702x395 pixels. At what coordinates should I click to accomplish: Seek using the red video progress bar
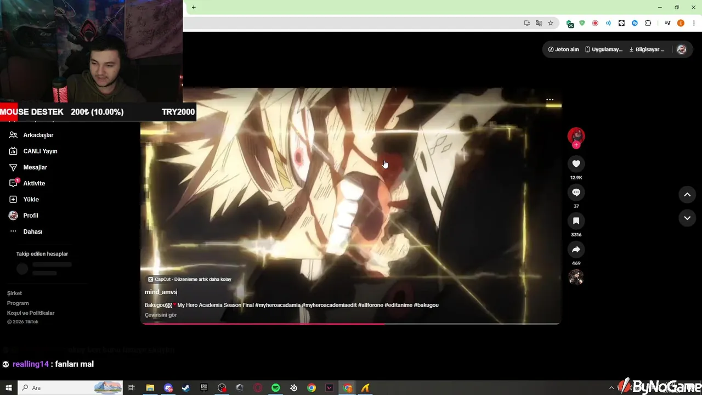(x=350, y=324)
